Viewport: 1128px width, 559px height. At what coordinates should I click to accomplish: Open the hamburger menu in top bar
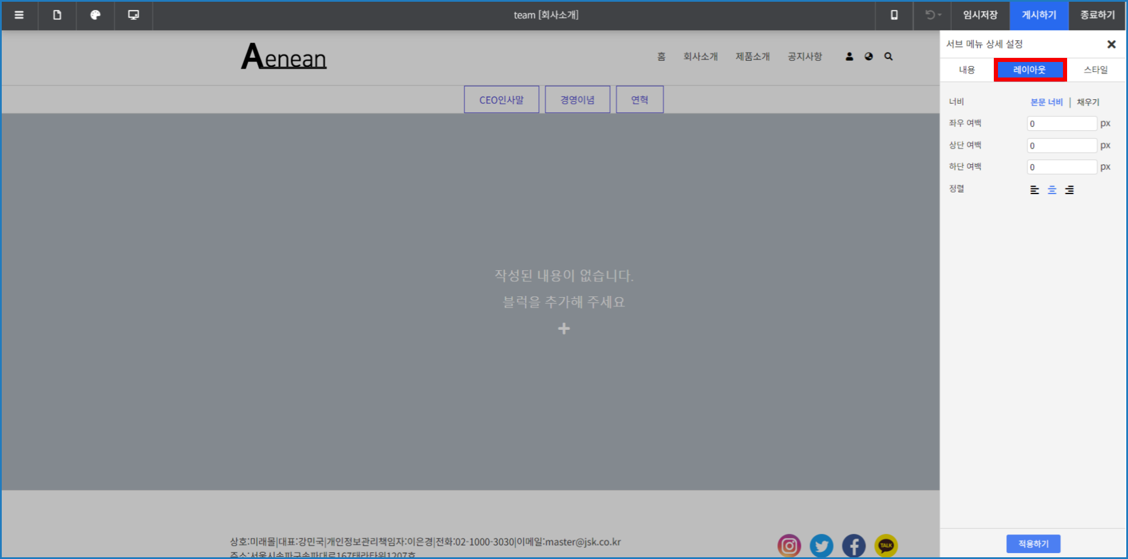pyautogui.click(x=19, y=15)
